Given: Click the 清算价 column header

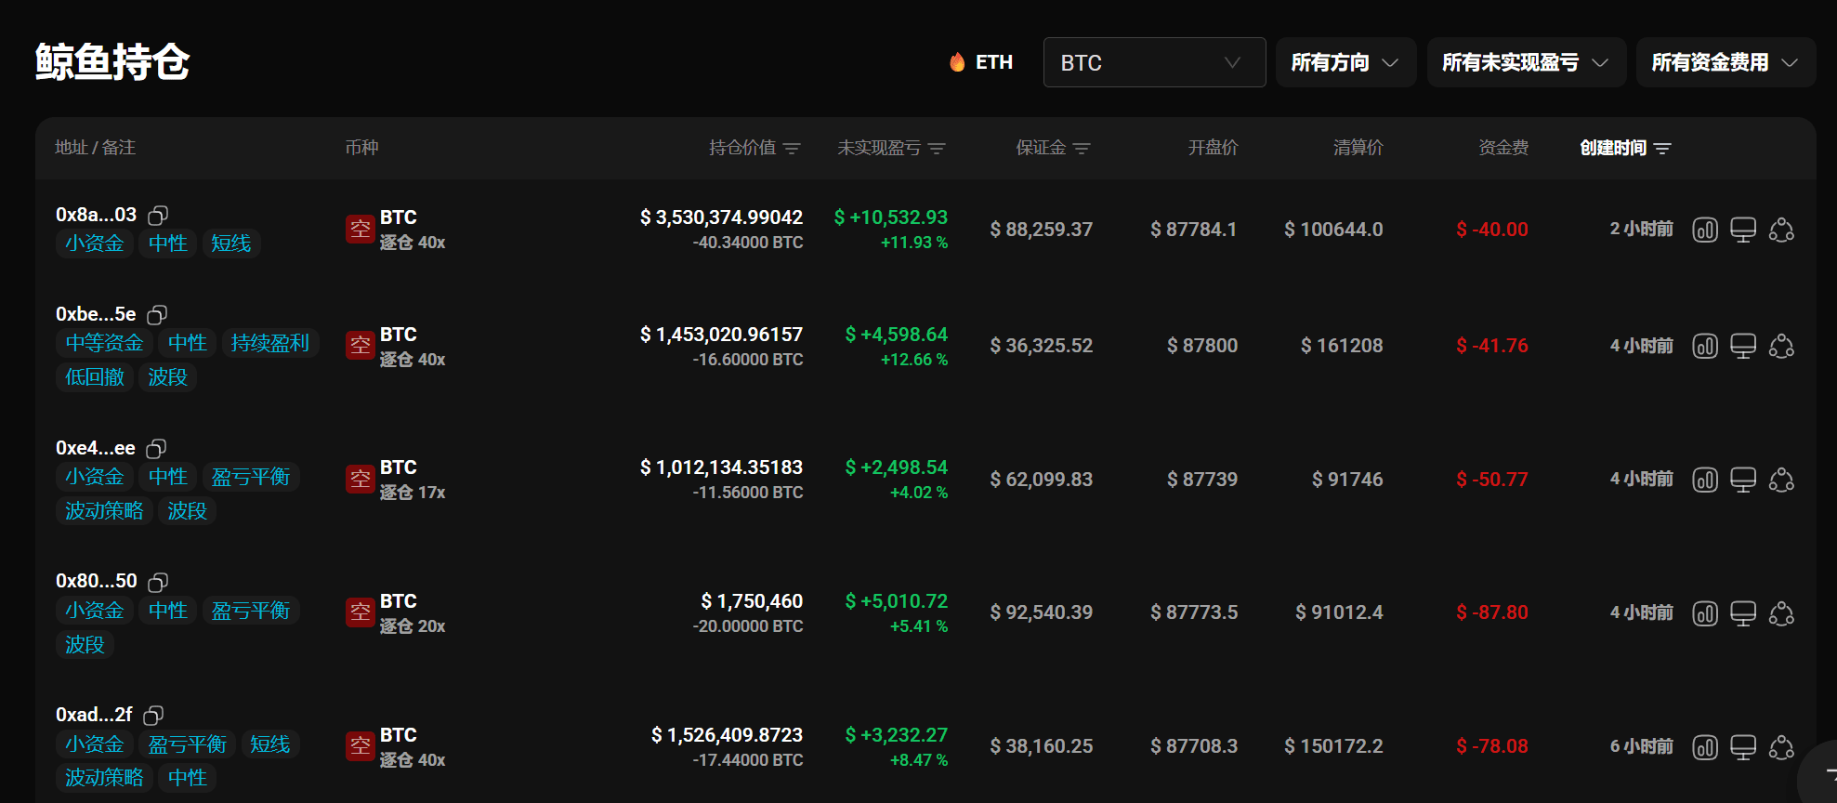Looking at the screenshot, I should click(1358, 148).
